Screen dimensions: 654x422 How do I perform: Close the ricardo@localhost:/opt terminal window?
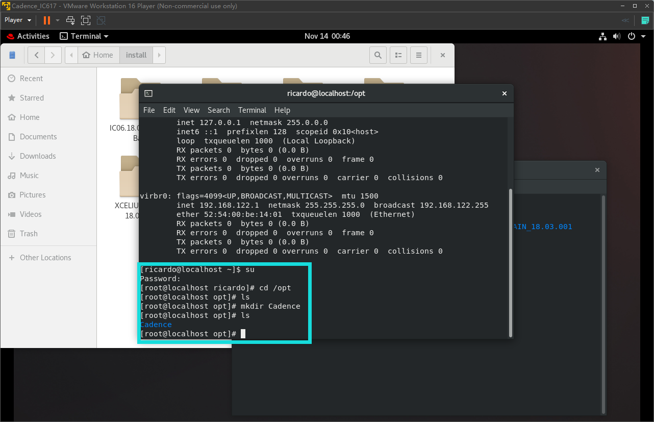coord(504,93)
